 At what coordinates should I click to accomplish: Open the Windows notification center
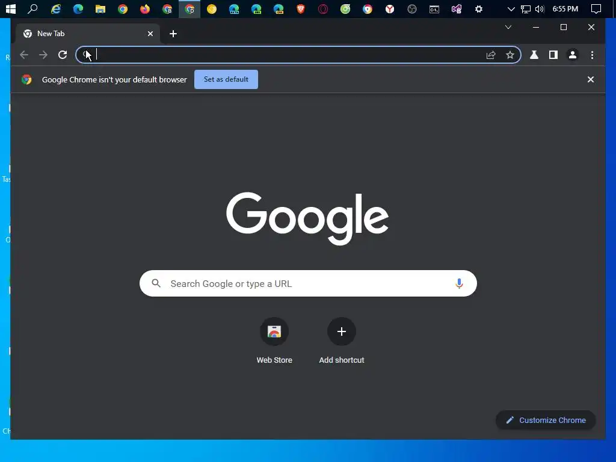(596, 8)
